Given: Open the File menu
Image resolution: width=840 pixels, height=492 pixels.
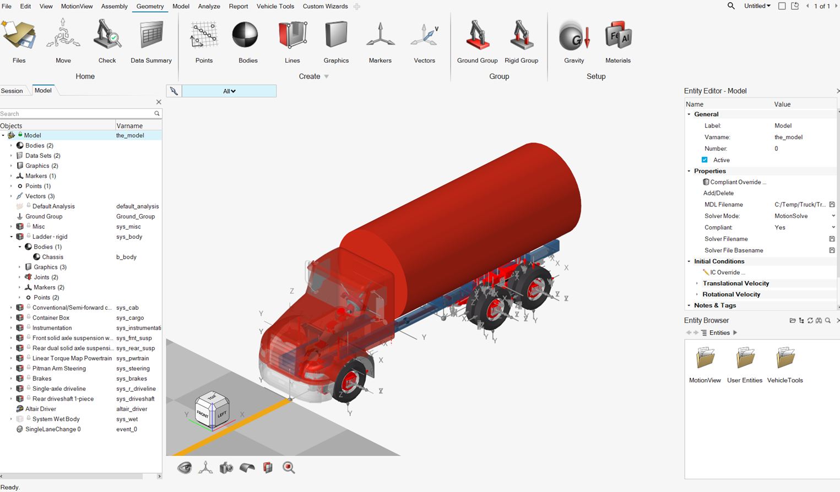Looking at the screenshot, I should pyautogui.click(x=7, y=6).
